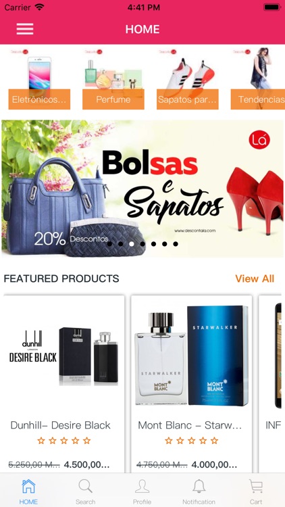This screenshot has height=507, width=285.
Task: Open Mont Blanc Starwalker product image
Action: (192, 355)
